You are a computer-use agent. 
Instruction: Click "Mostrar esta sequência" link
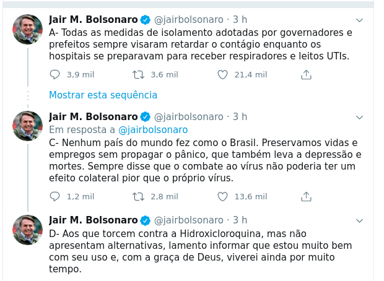tap(103, 95)
